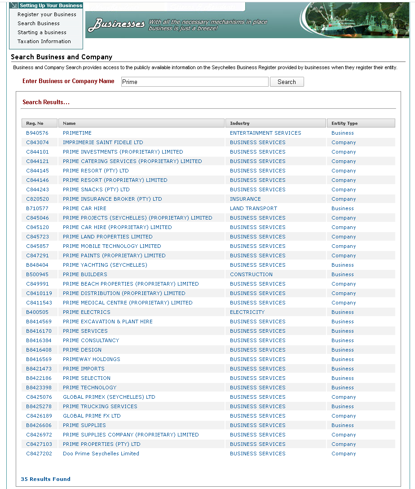Image resolution: width=415 pixels, height=489 pixels.
Task: Click the LAND TRANSPORT industry link
Action: 253,208
